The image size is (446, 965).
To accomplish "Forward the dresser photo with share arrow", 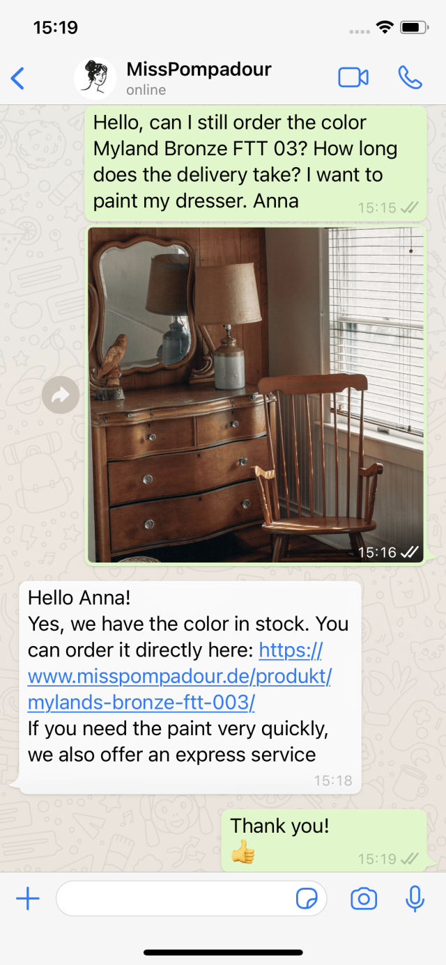I will click(x=60, y=395).
